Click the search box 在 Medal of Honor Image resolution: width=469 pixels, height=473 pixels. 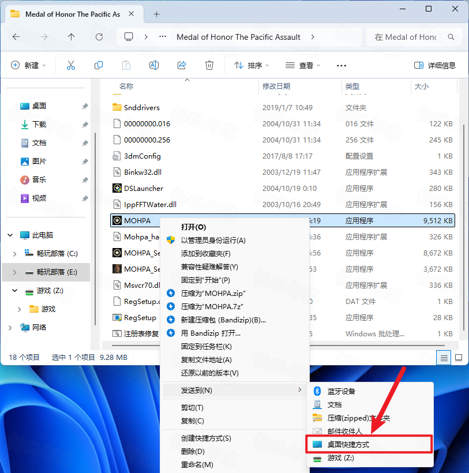(414, 37)
